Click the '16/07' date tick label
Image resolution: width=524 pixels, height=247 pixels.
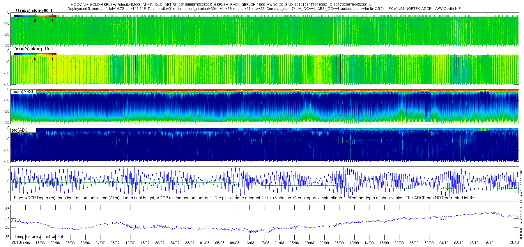tap(145, 243)
